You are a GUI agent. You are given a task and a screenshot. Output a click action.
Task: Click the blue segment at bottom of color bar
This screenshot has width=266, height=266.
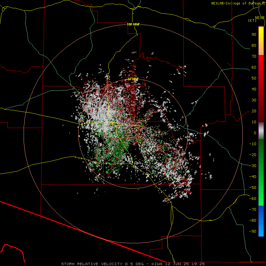pyautogui.click(x=261, y=221)
